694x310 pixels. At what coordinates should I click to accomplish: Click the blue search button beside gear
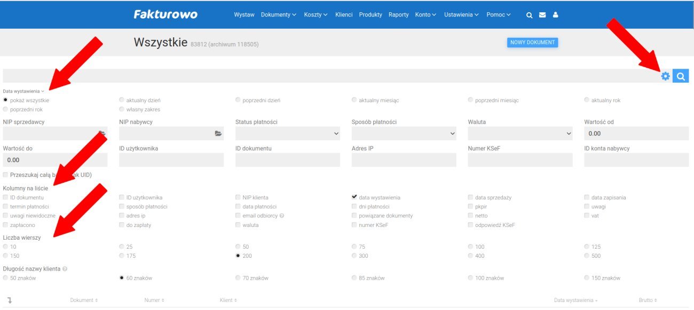[681, 76]
